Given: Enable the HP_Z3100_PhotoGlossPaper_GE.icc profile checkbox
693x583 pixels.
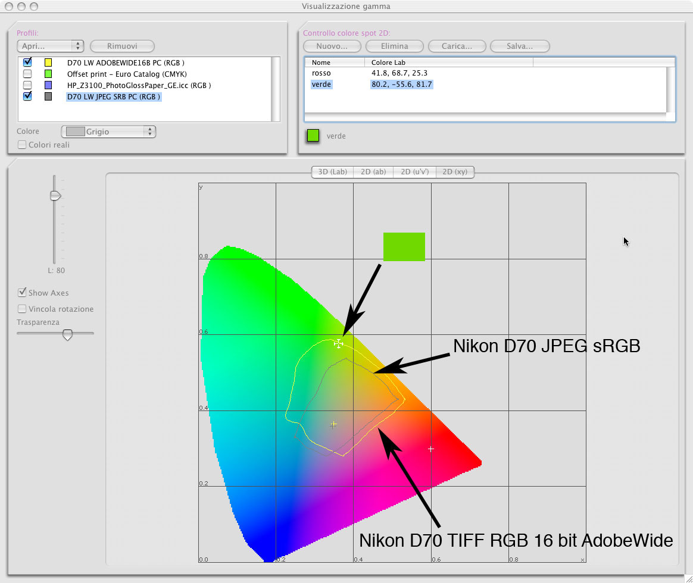Looking at the screenshot, I should click(x=27, y=85).
